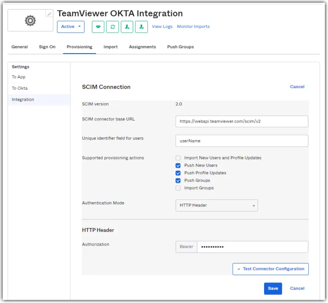Screen dimensions: 328x303
Task: Click the gear app logo image
Action: coord(30,21)
